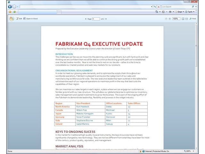Switch to single page view icon

[183, 19]
